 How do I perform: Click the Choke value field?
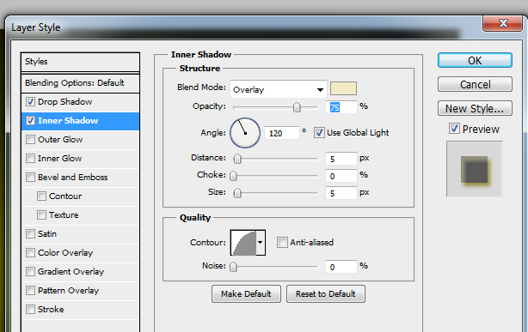pyautogui.click(x=341, y=176)
